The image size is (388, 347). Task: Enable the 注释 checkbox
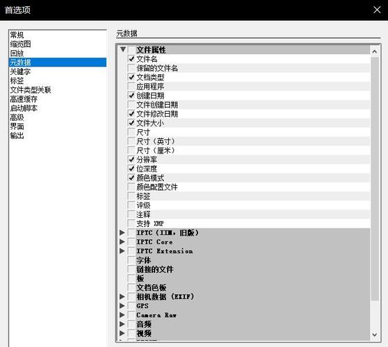[x=131, y=214]
